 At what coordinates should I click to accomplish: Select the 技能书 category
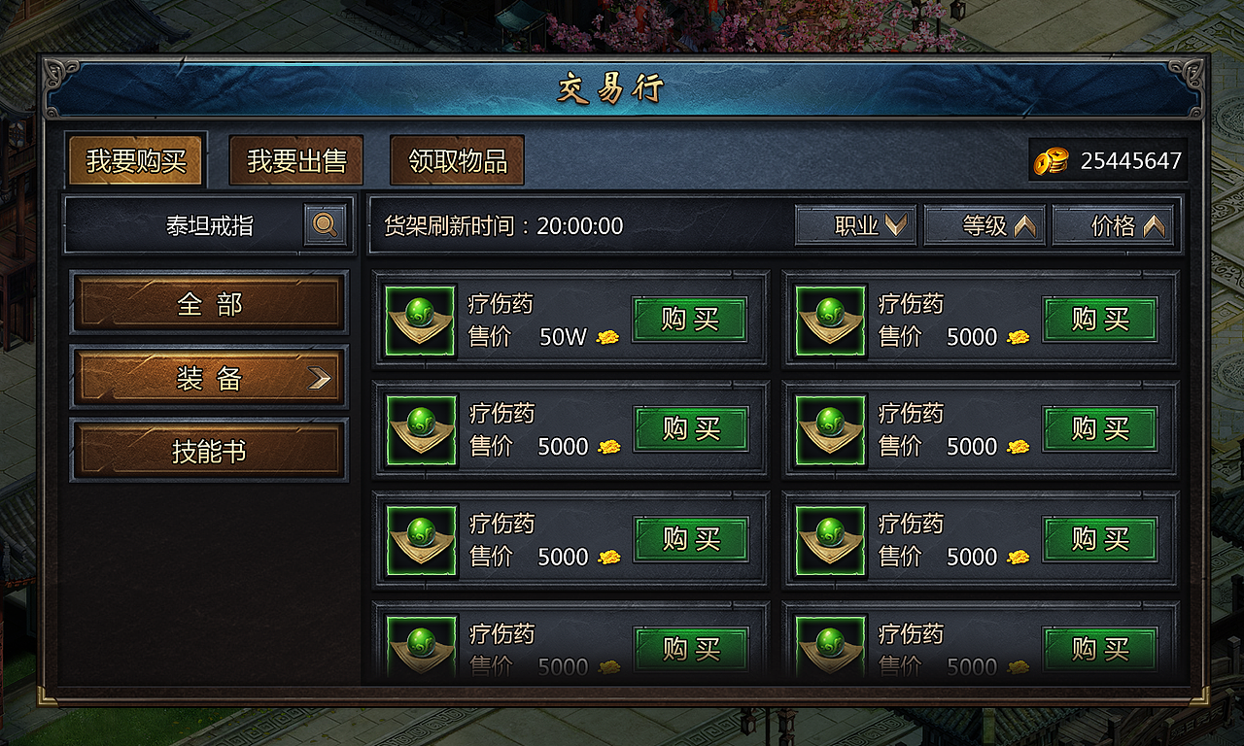point(209,452)
